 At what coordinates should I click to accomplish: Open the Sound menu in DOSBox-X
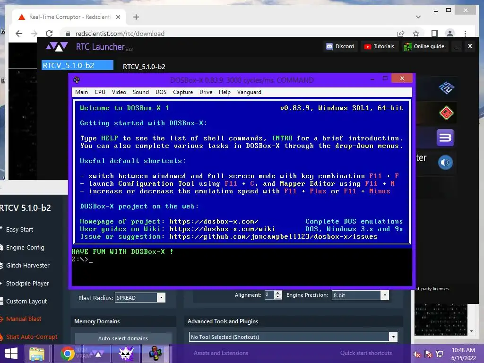tap(141, 92)
